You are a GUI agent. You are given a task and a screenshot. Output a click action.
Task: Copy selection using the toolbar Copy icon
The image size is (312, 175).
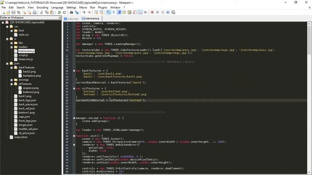coord(47,12)
